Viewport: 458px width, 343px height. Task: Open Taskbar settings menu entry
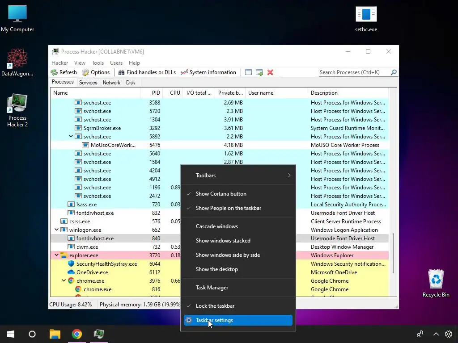(238, 320)
